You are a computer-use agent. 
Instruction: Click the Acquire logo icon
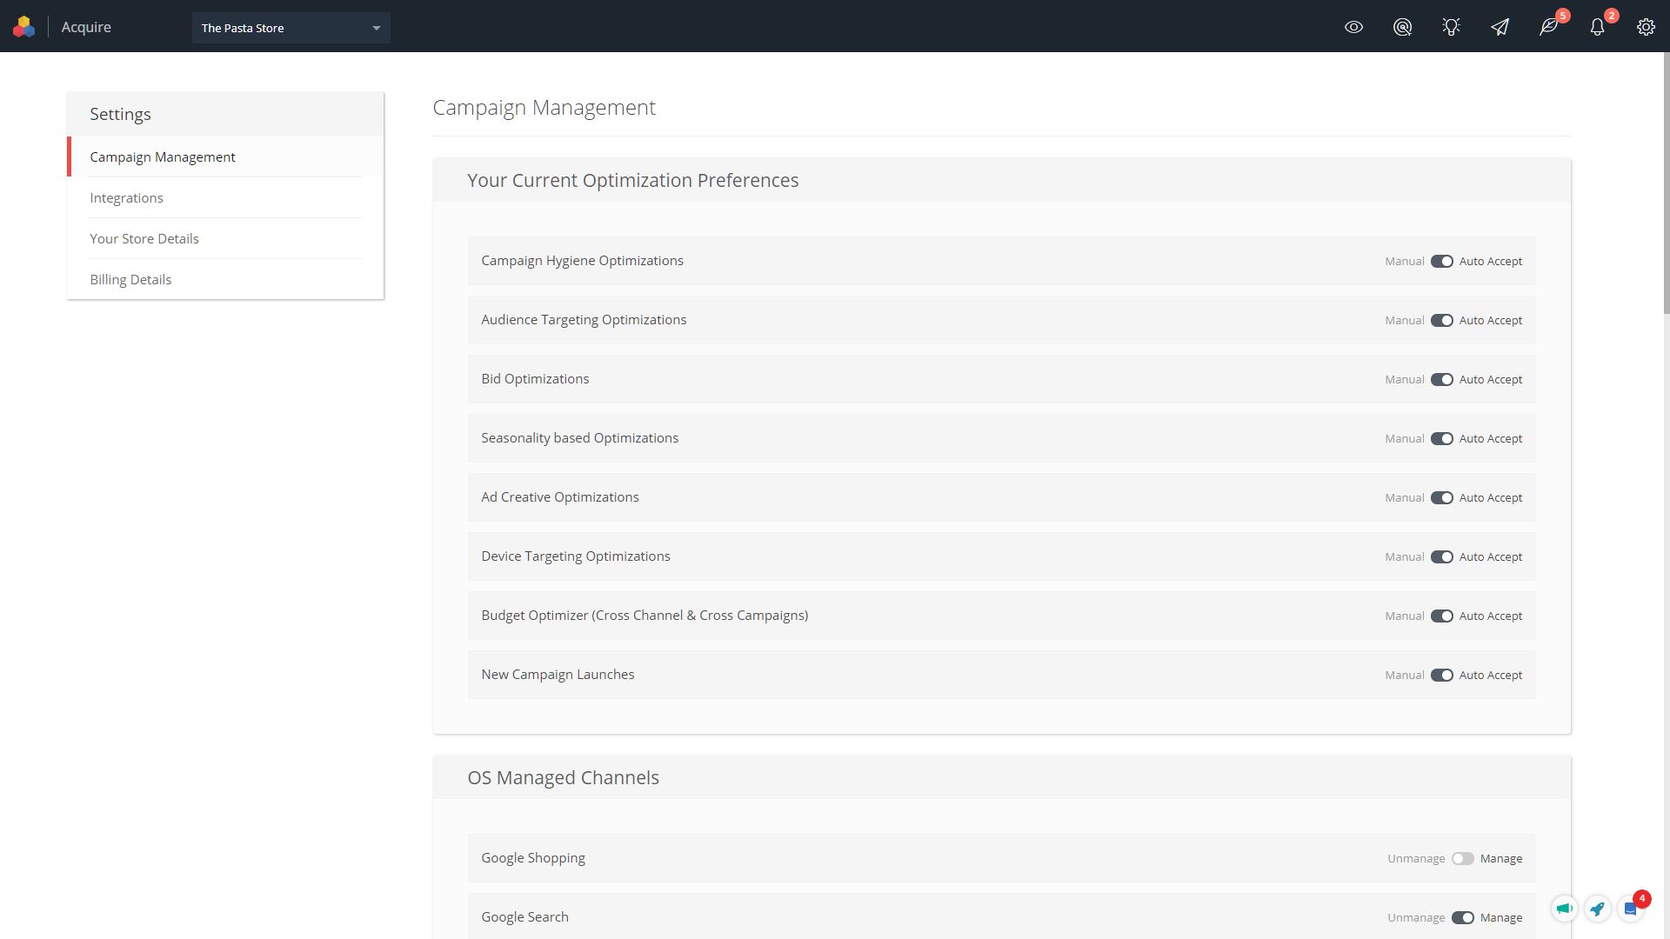[24, 27]
